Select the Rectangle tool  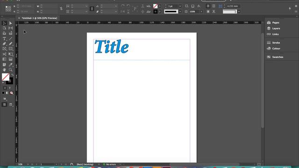pos(10,49)
